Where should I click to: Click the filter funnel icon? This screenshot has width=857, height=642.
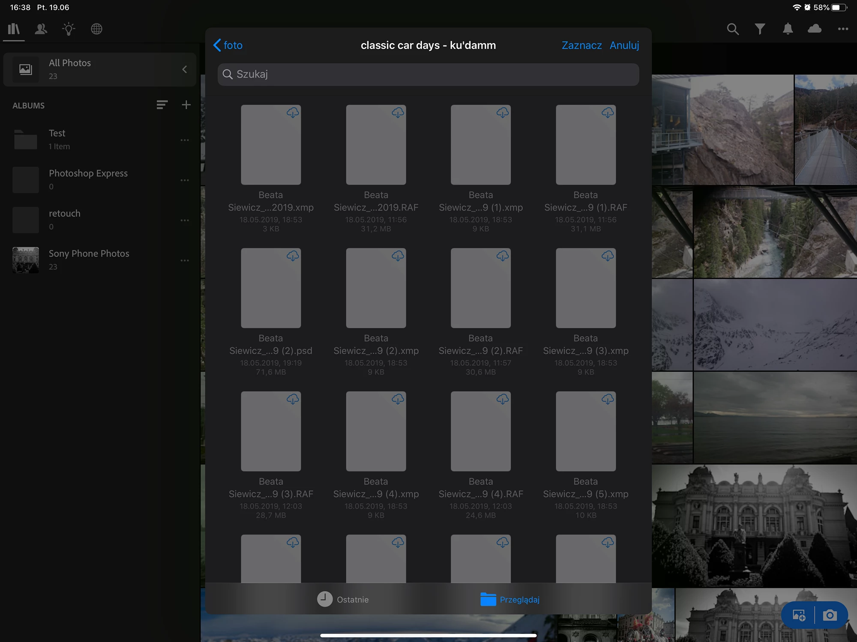[760, 29]
